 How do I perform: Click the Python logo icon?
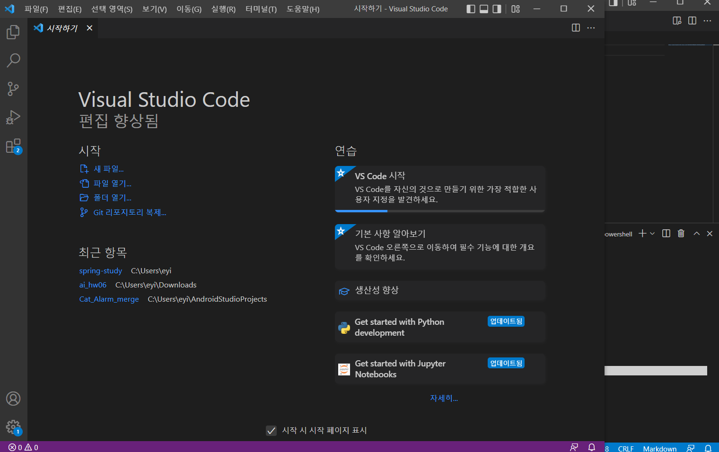pyautogui.click(x=344, y=328)
